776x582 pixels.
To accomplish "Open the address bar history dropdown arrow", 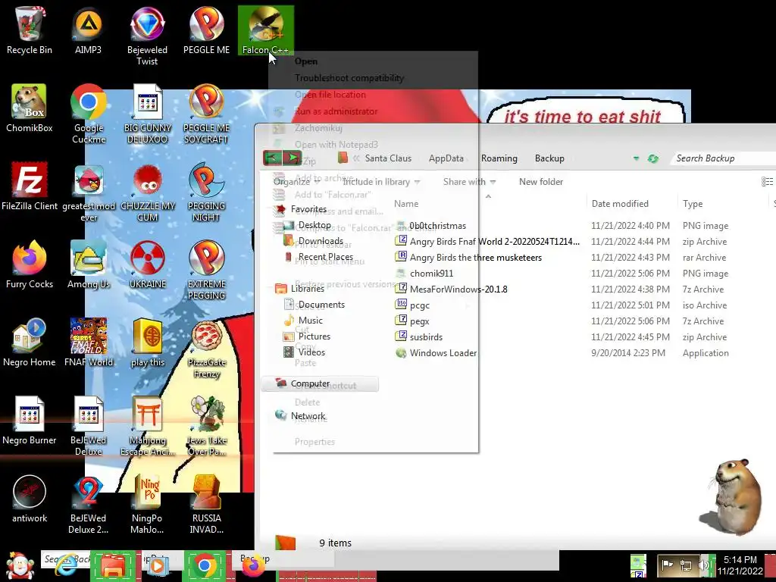I will click(636, 159).
